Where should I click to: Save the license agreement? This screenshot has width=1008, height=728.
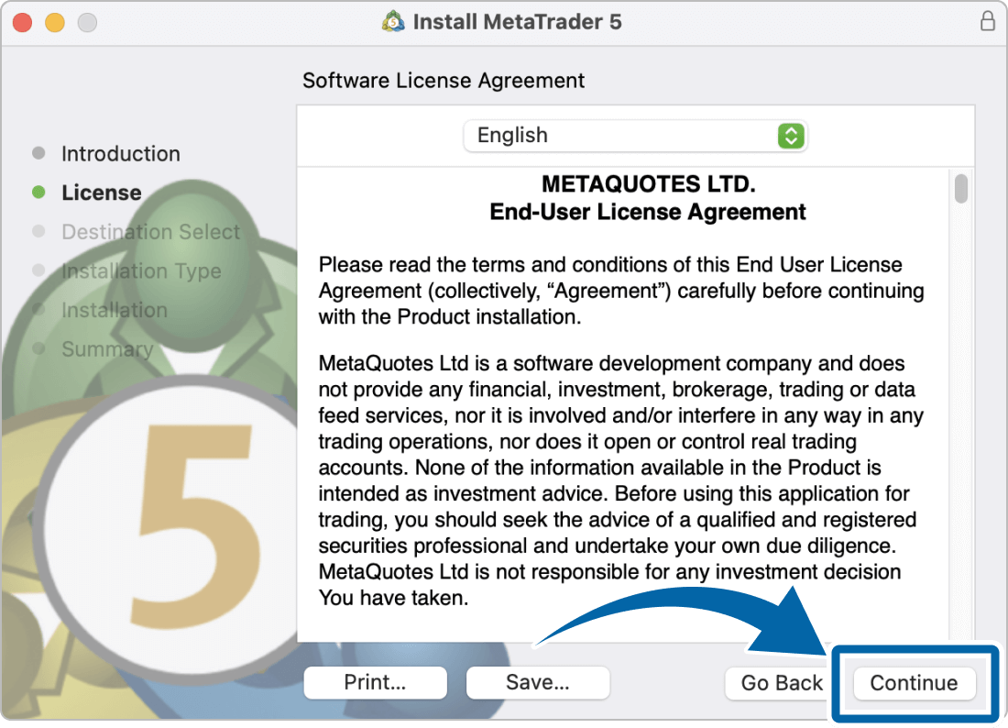click(x=537, y=682)
